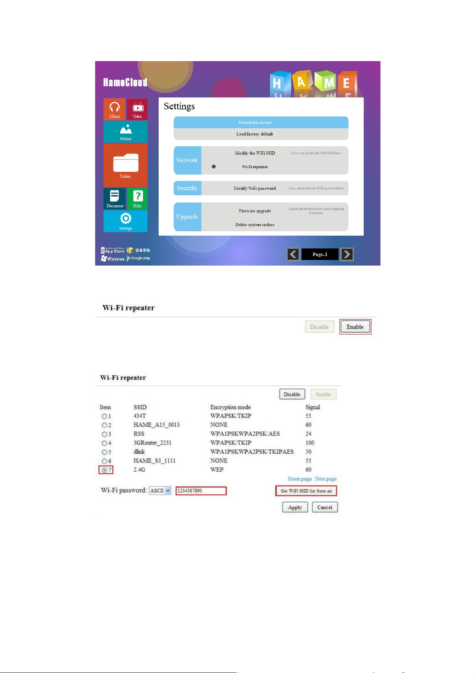Go to next page arrow
Screen dimensions: 476x673
click(347, 254)
